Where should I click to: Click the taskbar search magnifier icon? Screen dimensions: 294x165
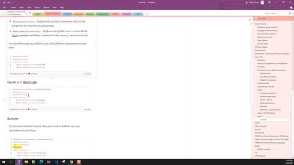pyautogui.click(x=11, y=162)
